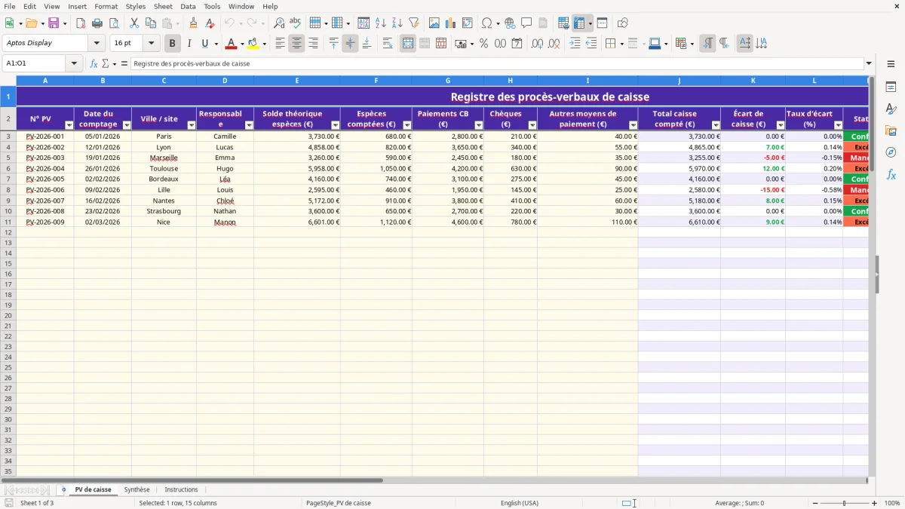Click the Cut scissors icon
Screen dimensions: 905x509
[134, 23]
